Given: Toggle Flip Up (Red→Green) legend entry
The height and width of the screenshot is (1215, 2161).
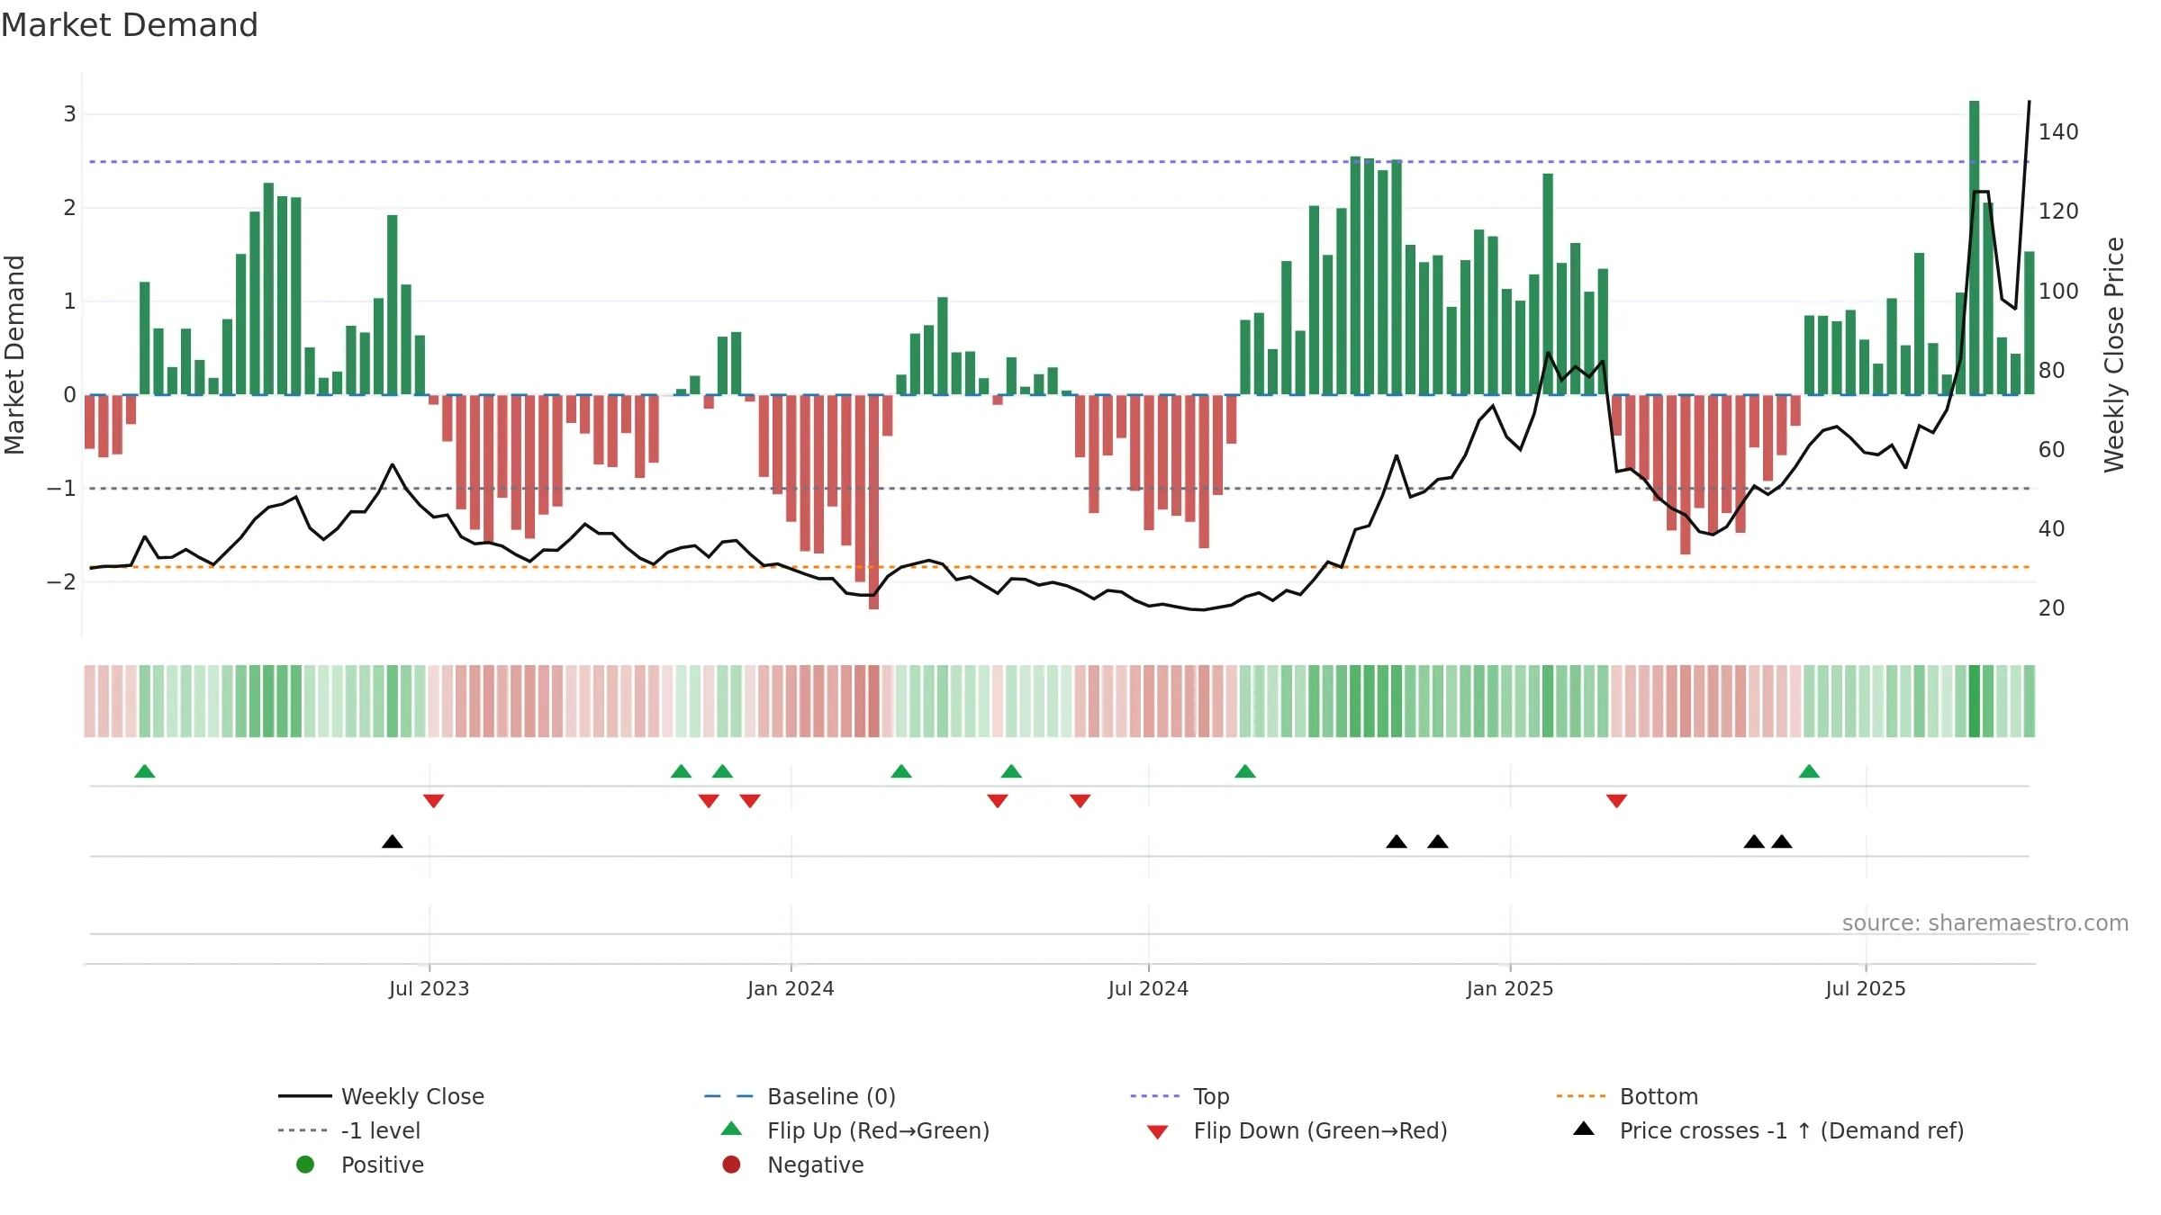Looking at the screenshot, I should pyautogui.click(x=854, y=1130).
